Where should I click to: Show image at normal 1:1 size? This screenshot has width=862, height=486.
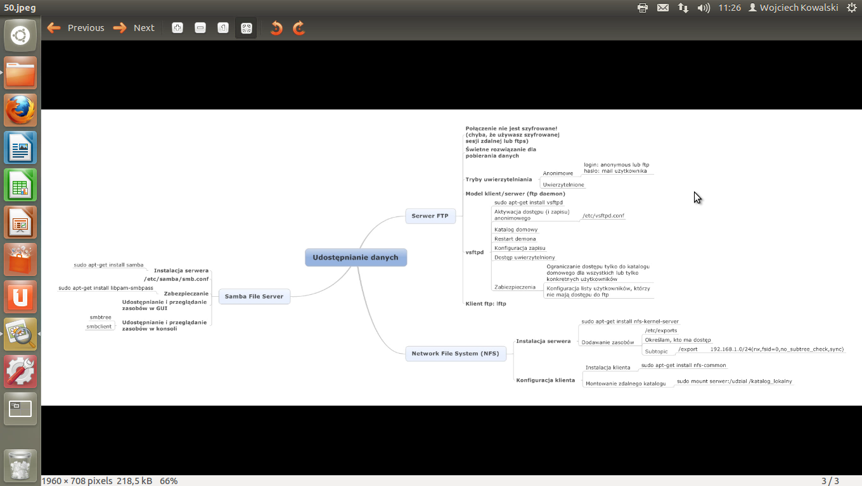point(223,28)
